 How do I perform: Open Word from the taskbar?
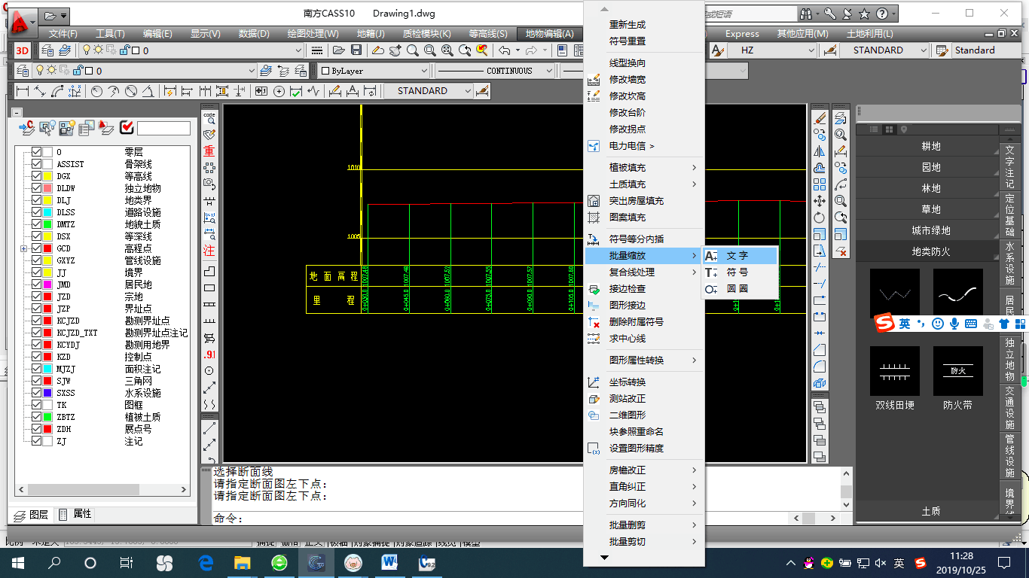(x=390, y=562)
